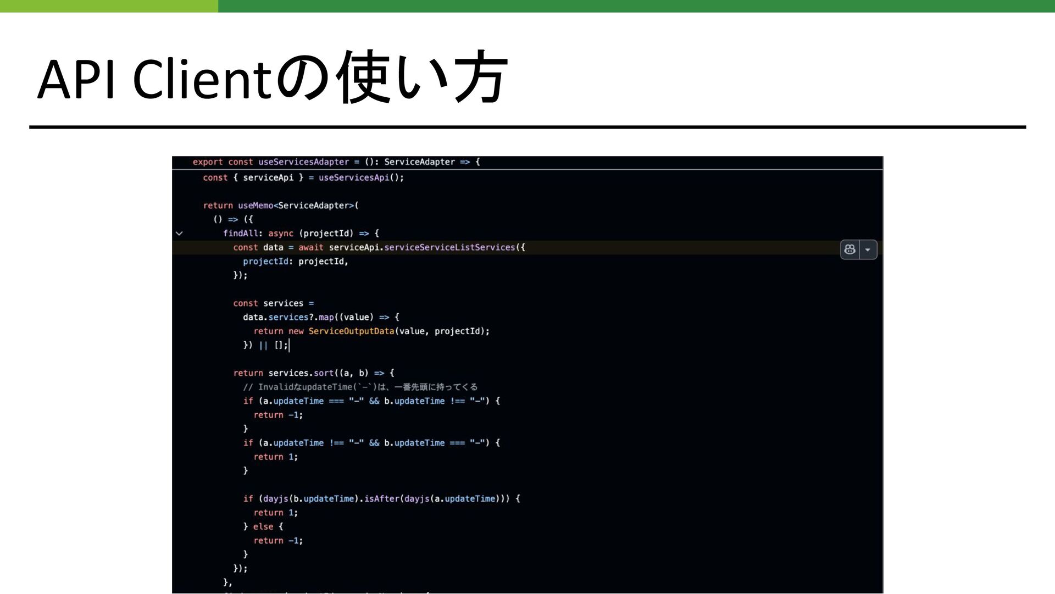Click the slide title 'API Clientの使い方'
Image resolution: width=1055 pixels, height=594 pixels.
tap(272, 78)
